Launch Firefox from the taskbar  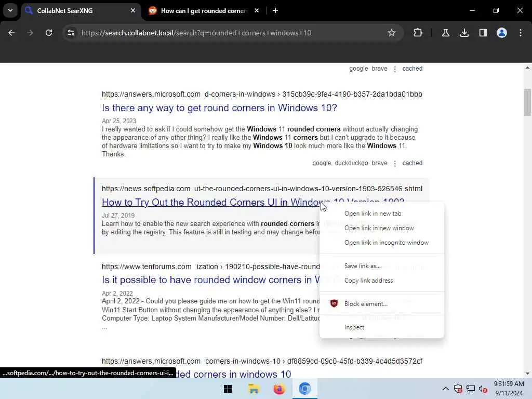coord(279,389)
